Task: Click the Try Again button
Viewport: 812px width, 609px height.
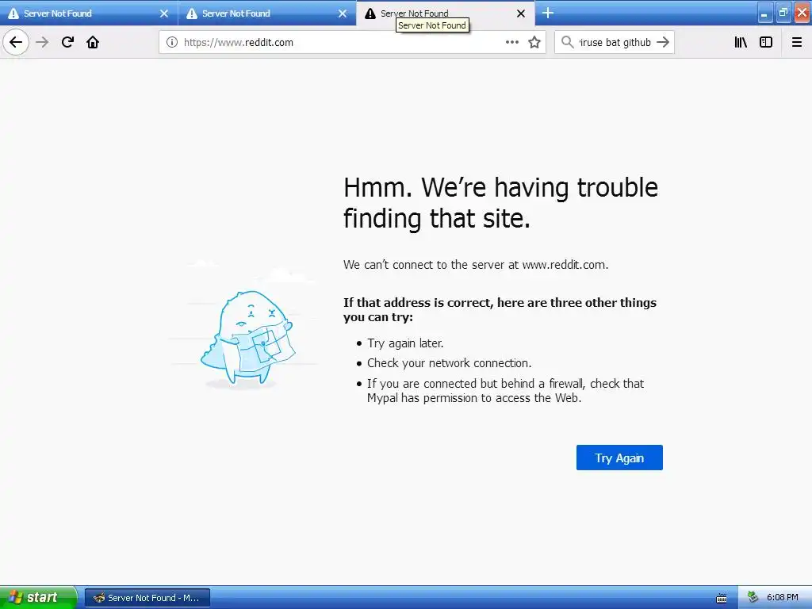Action: click(619, 458)
